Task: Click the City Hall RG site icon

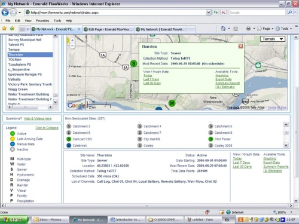Action: point(140,139)
